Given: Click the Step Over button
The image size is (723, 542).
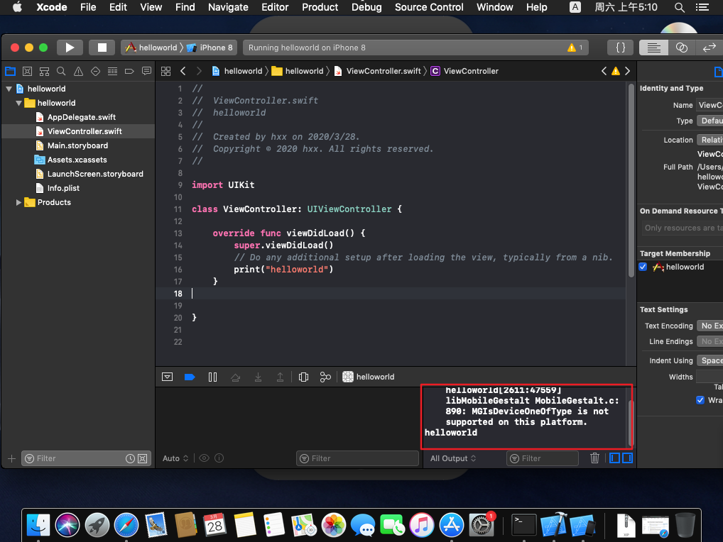Looking at the screenshot, I should [x=235, y=377].
